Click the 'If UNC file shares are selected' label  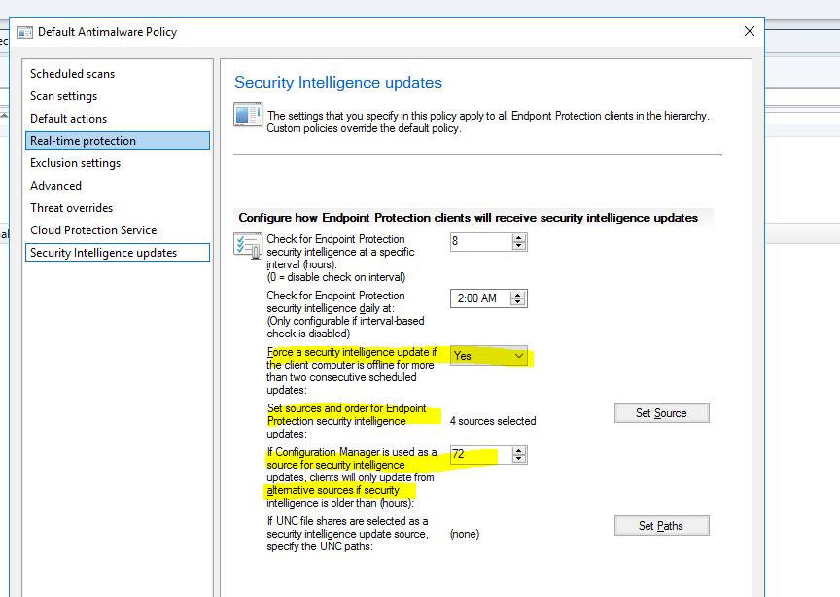348,534
